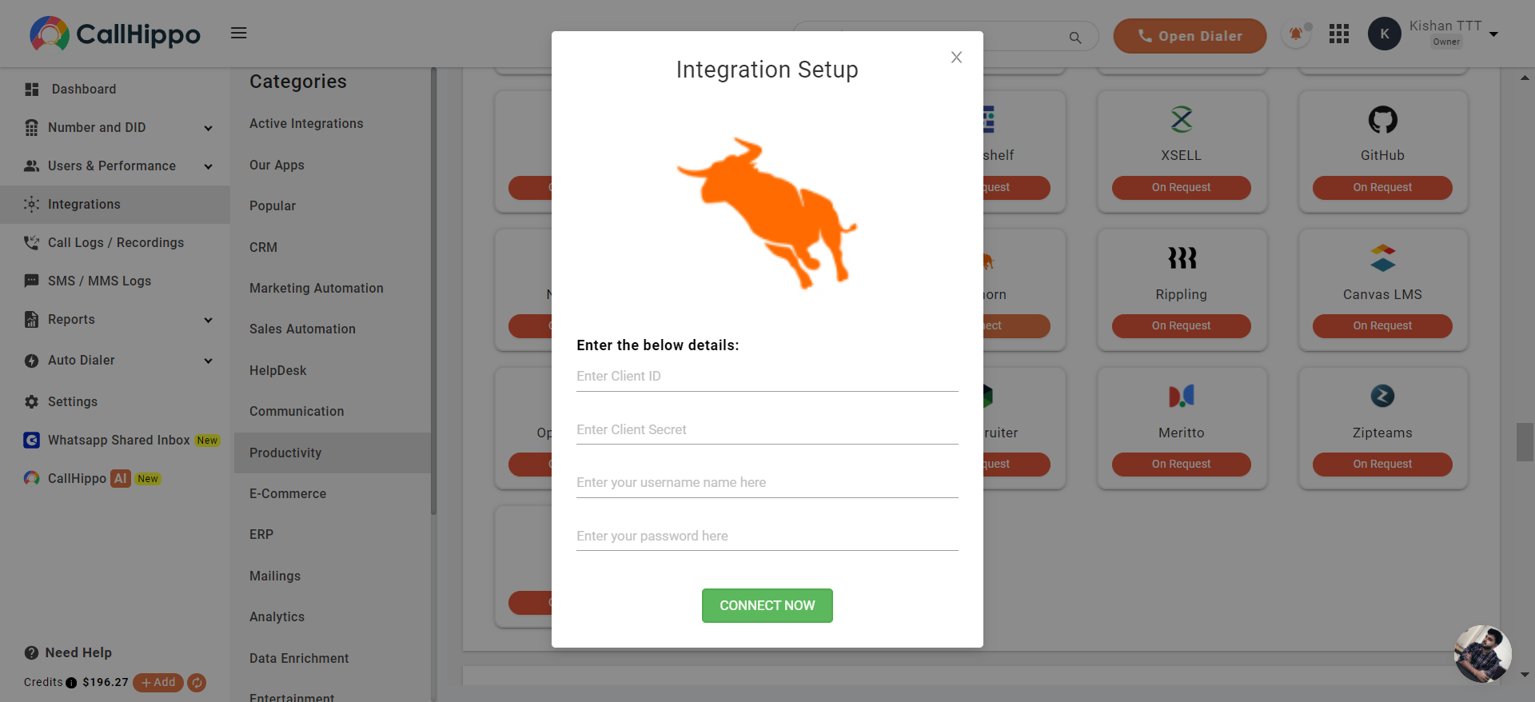
Task: Click On Request under GitHub
Action: pos(1382,188)
